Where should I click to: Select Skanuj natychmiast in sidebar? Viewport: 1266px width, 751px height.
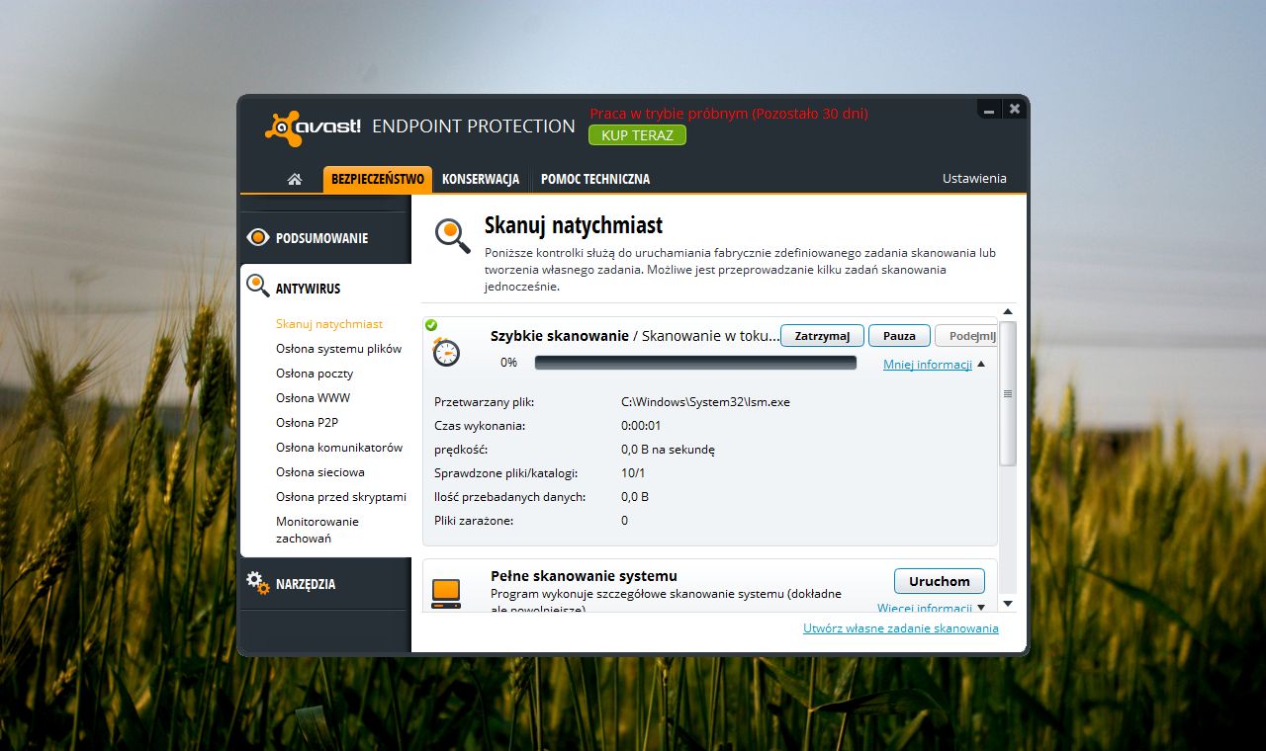click(x=329, y=324)
